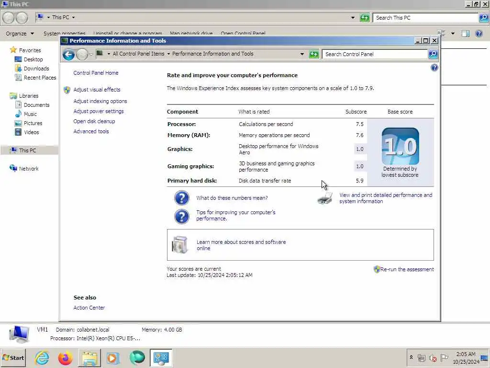The image size is (490, 368).
Task: Open View and print detailed performance link
Action: 386,198
